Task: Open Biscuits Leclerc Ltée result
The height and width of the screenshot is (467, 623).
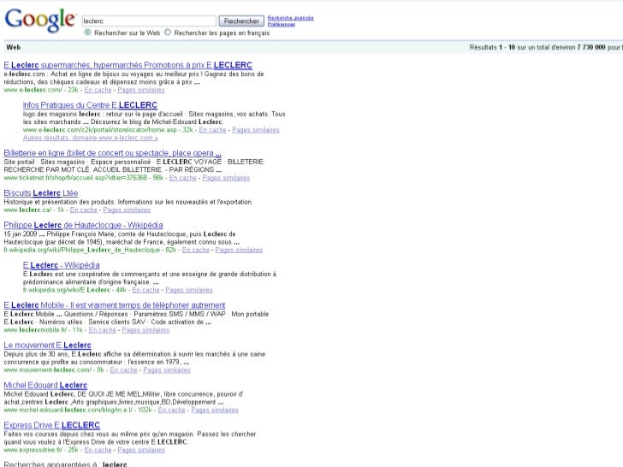Action: coord(41,193)
